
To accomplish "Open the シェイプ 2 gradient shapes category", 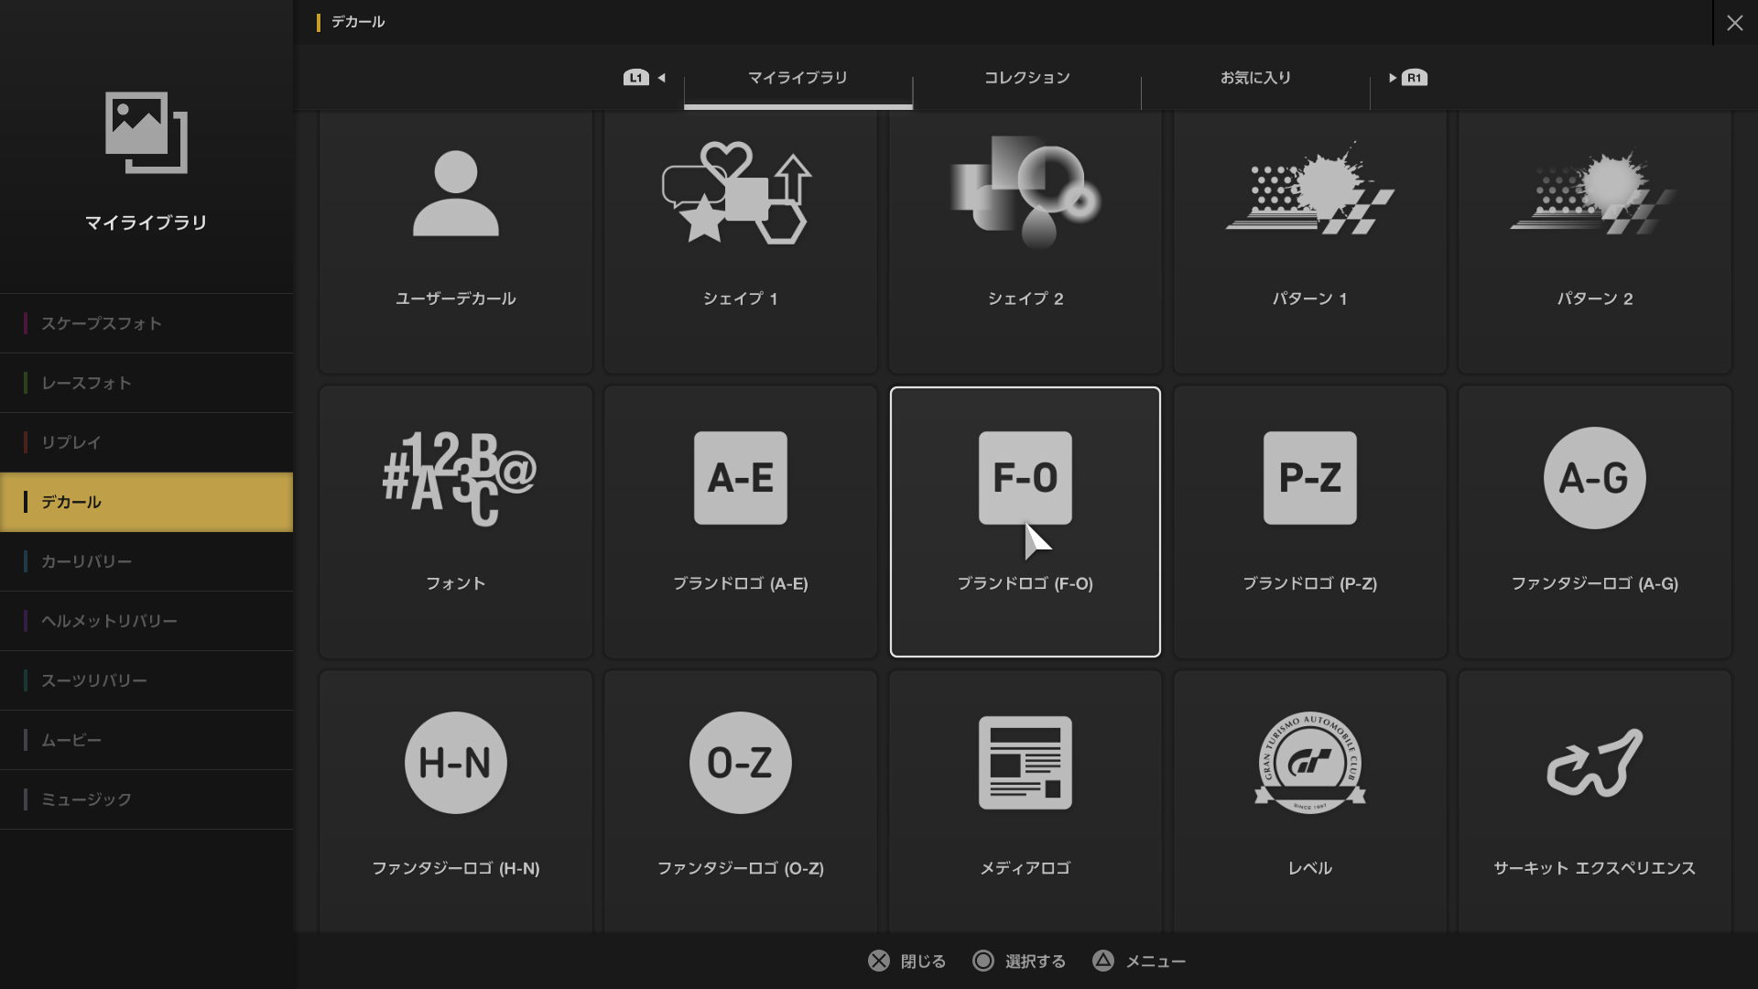I will (x=1025, y=240).
